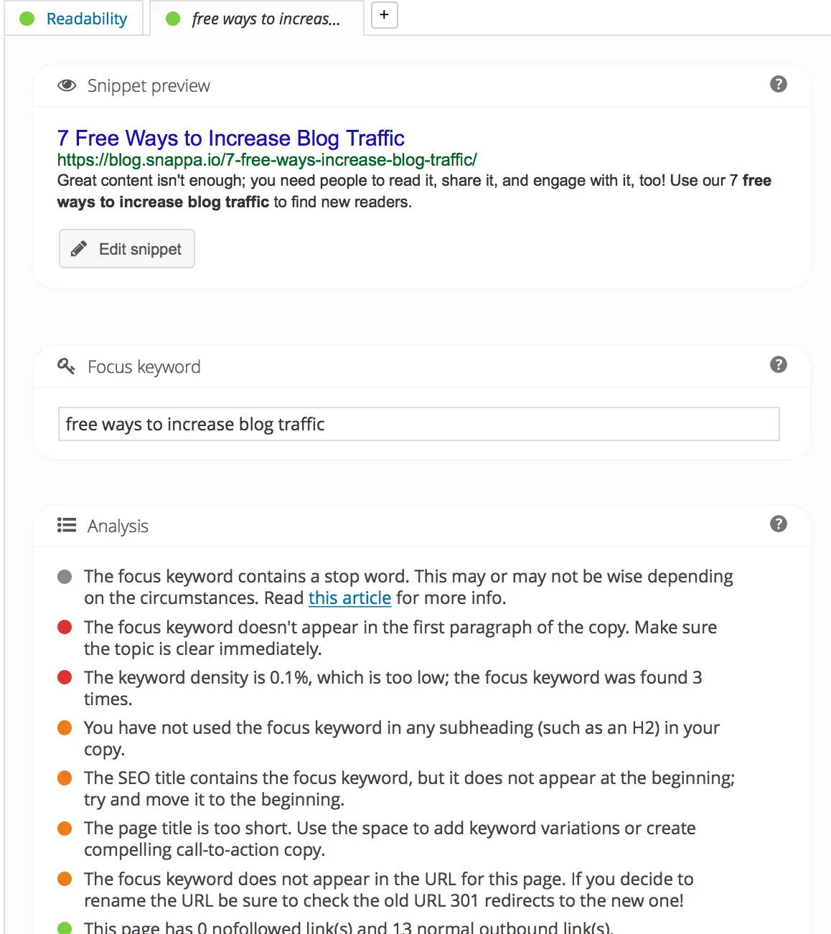Screen dimensions: 831x934
Task: Click the green blog.snappa.io snippet URL
Action: click(267, 160)
